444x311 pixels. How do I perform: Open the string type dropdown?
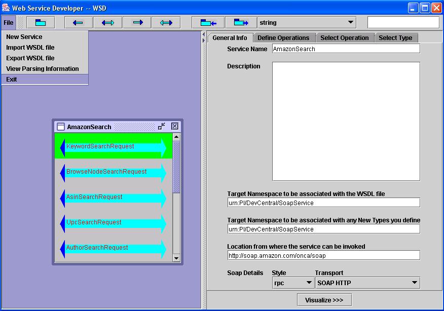tap(307, 23)
